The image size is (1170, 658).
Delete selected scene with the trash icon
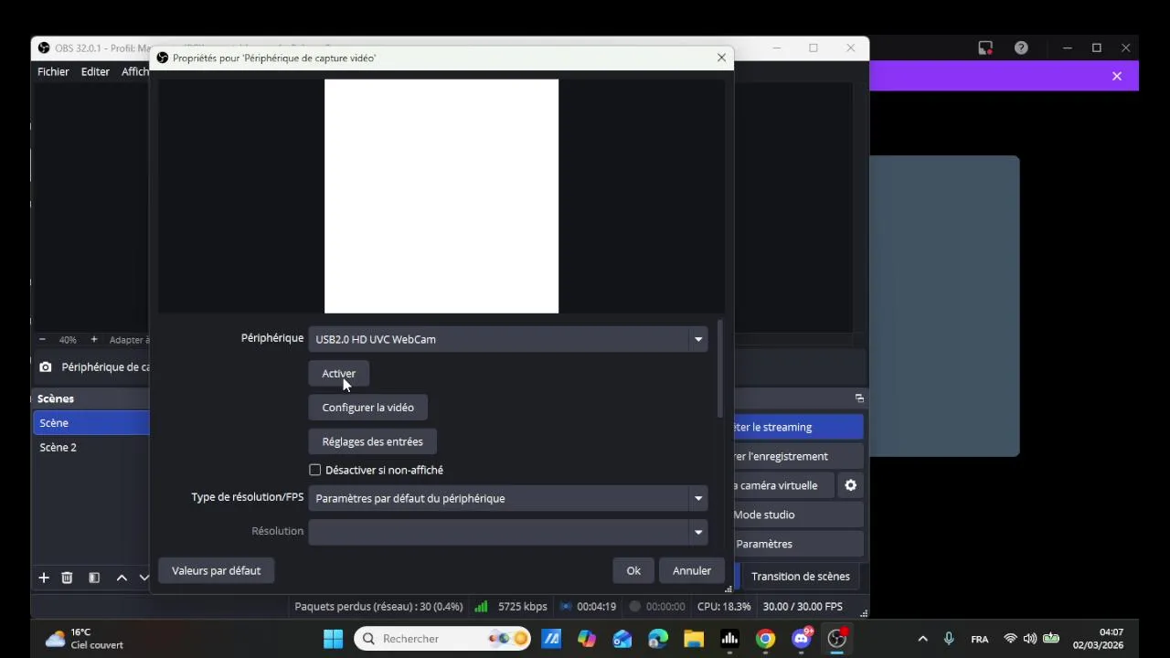(67, 578)
